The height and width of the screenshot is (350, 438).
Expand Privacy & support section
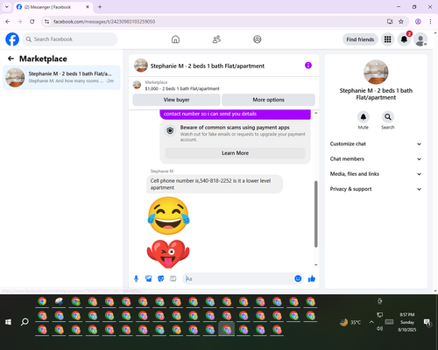tap(376, 189)
